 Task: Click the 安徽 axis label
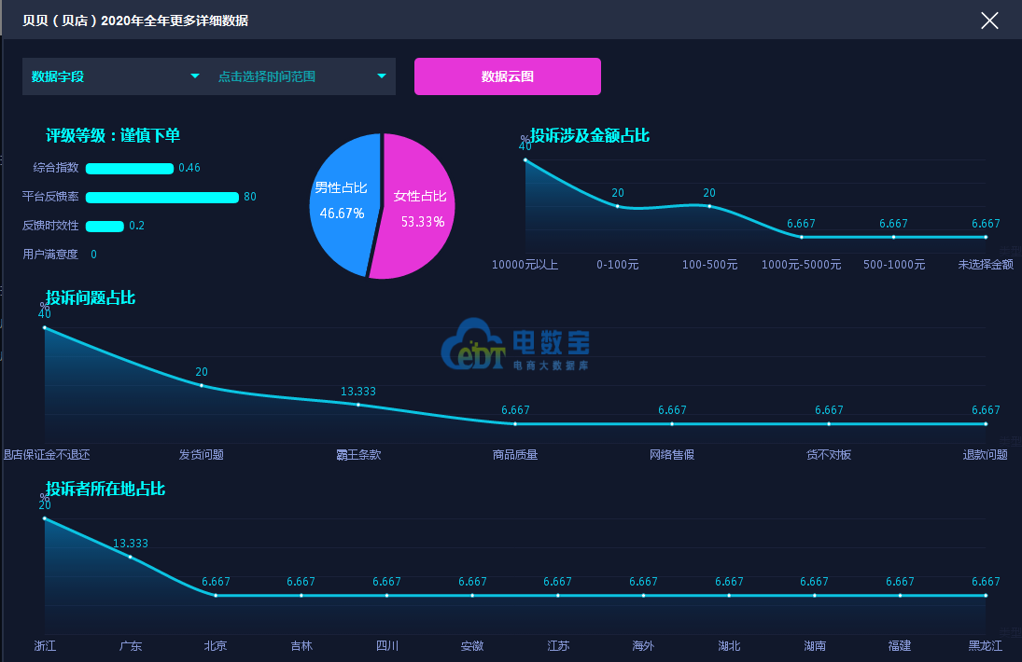point(472,646)
